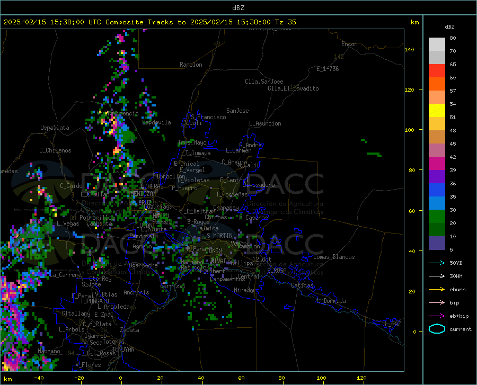Click the 'km' unit label at bottom left

coord(7,379)
